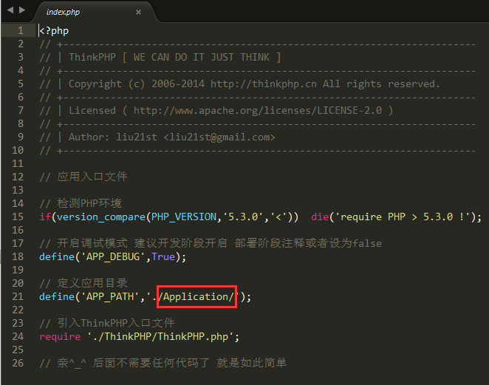Click the define keyword on line 21
This screenshot has height=385, width=489.
pos(57,297)
